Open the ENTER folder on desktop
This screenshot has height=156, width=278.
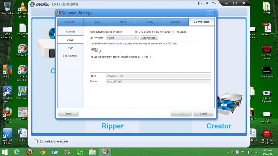(267, 8)
